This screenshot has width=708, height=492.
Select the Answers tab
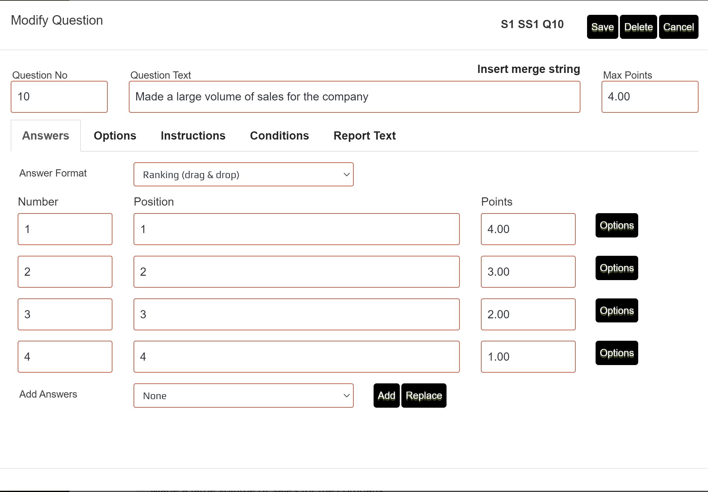[x=45, y=136]
